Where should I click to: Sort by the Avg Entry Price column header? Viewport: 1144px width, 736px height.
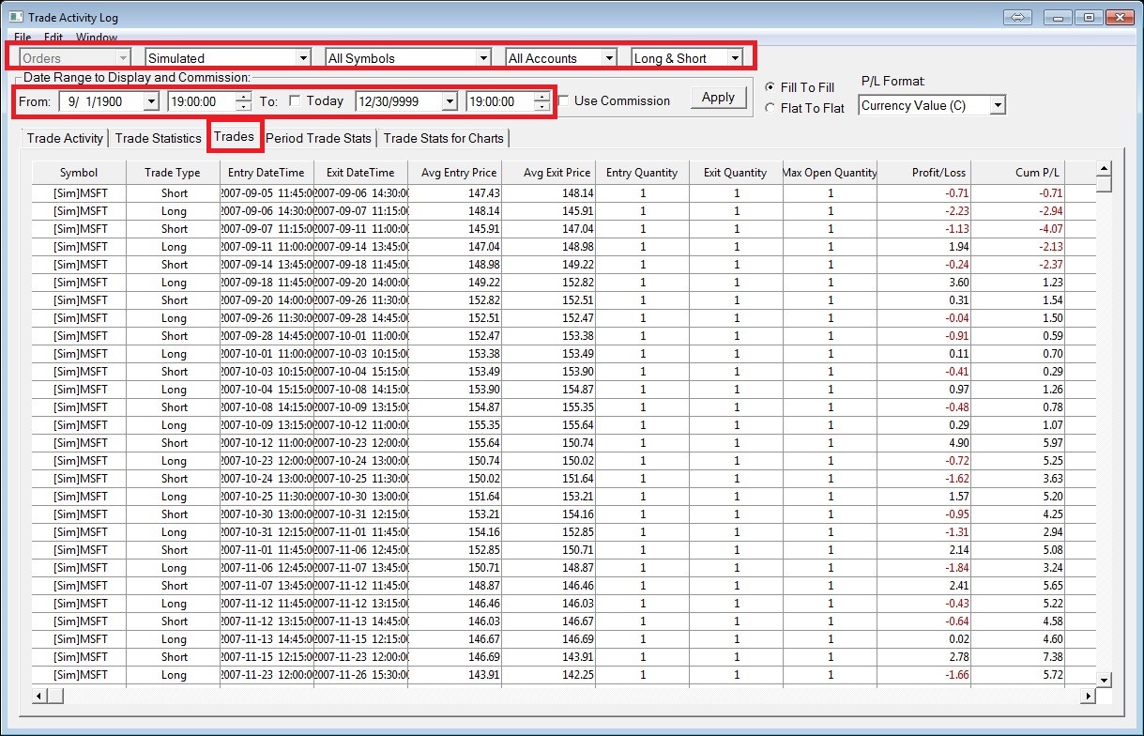pyautogui.click(x=454, y=173)
